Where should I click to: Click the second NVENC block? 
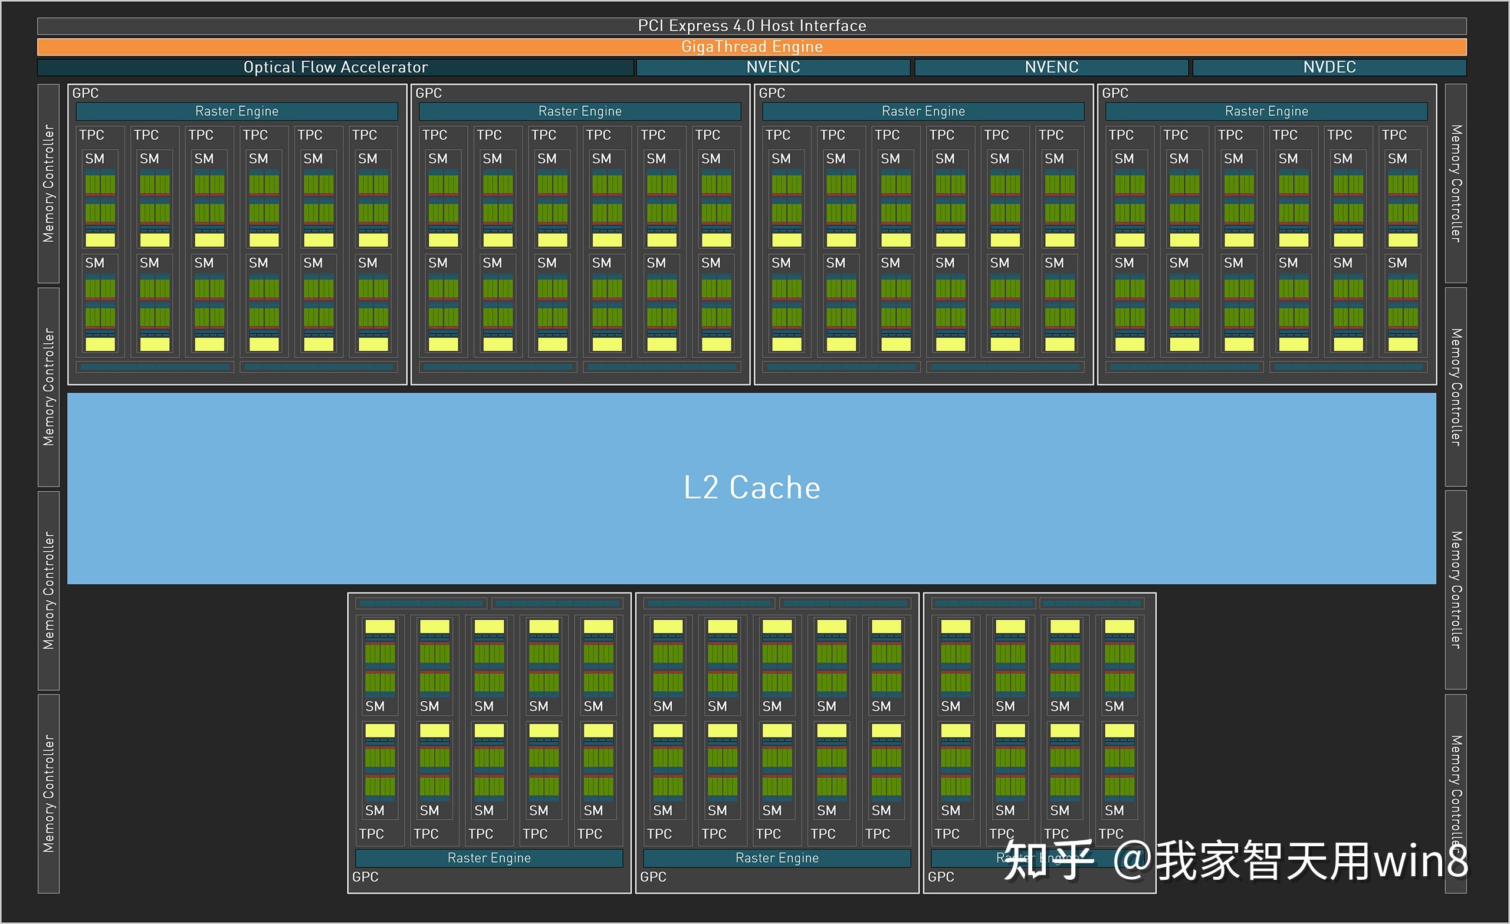1052,67
